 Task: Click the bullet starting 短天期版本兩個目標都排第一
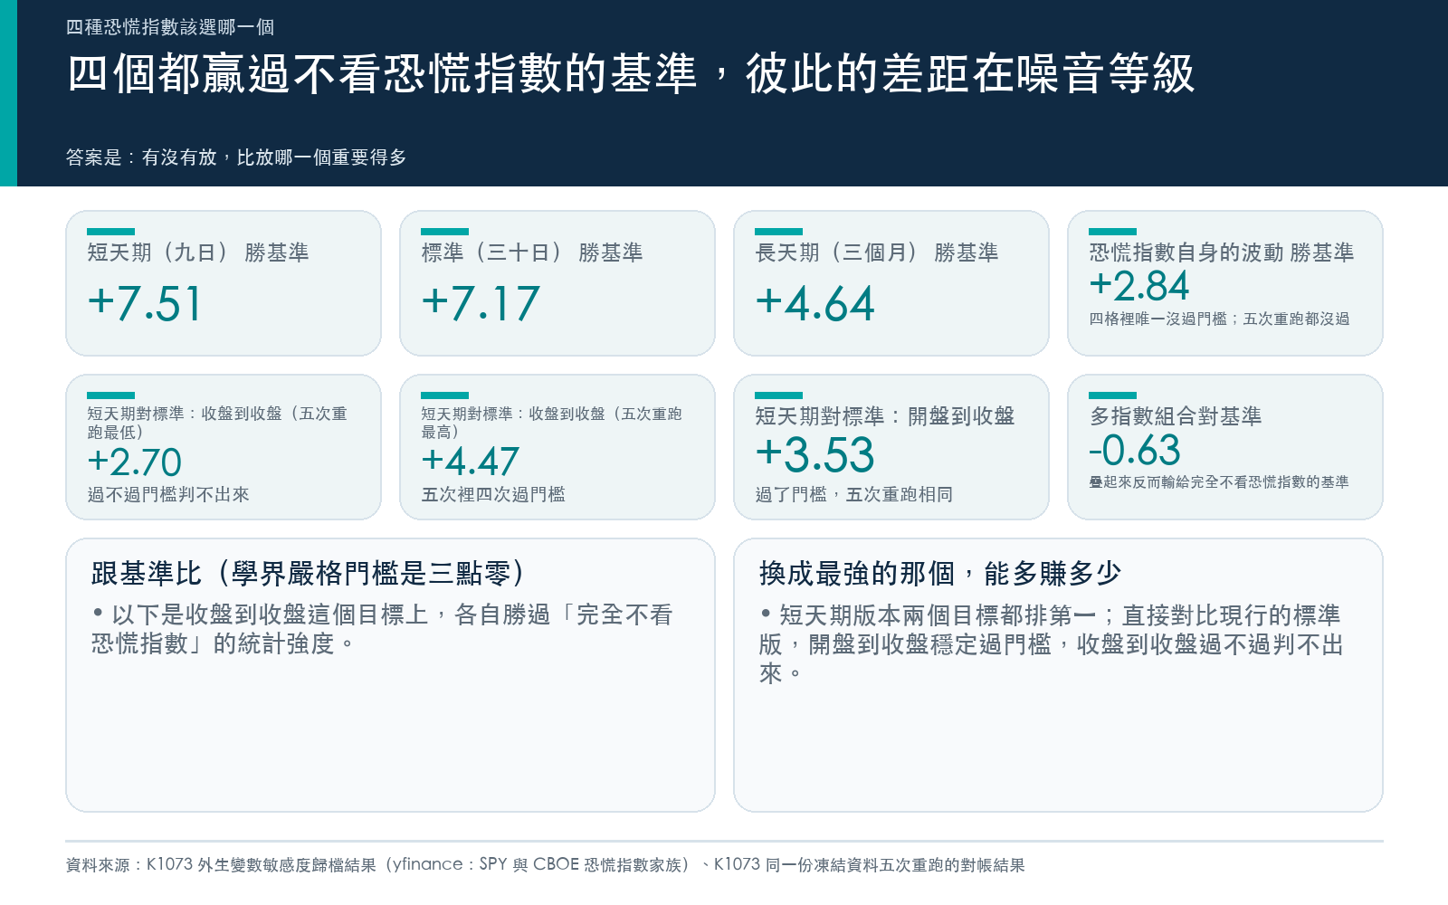(x=1052, y=644)
